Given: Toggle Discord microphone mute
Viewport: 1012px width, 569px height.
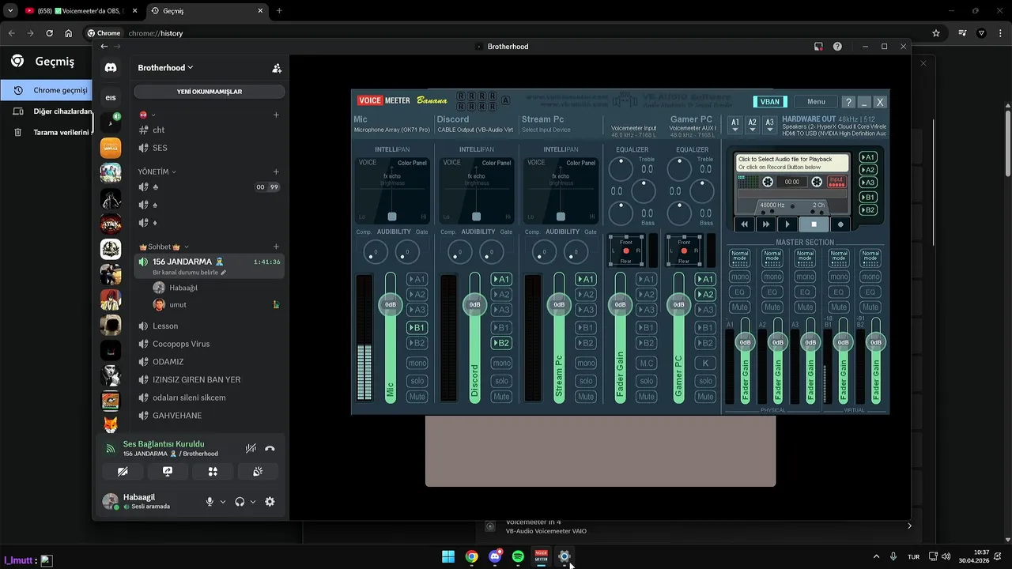Looking at the screenshot, I should coord(210,502).
